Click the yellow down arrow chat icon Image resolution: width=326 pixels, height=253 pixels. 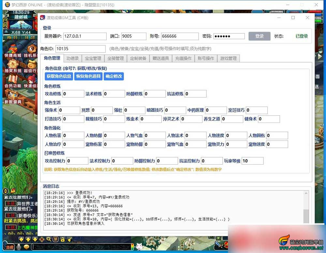(x=35, y=240)
